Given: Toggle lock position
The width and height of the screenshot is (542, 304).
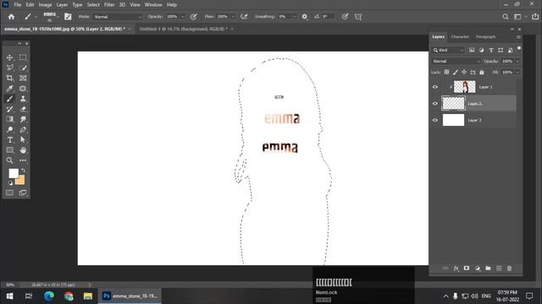Looking at the screenshot, I should pyautogui.click(x=464, y=72).
